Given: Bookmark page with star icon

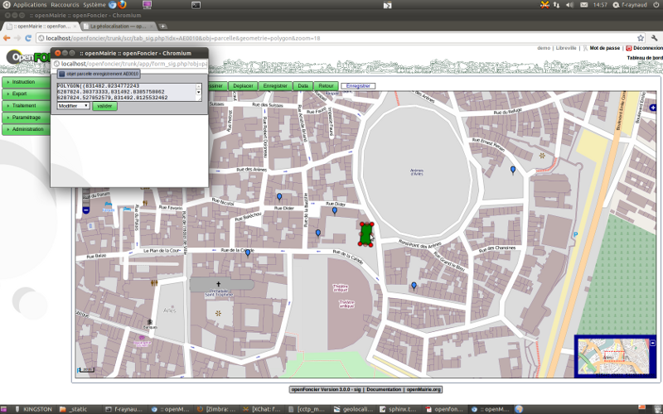Looking at the screenshot, I should 639,38.
